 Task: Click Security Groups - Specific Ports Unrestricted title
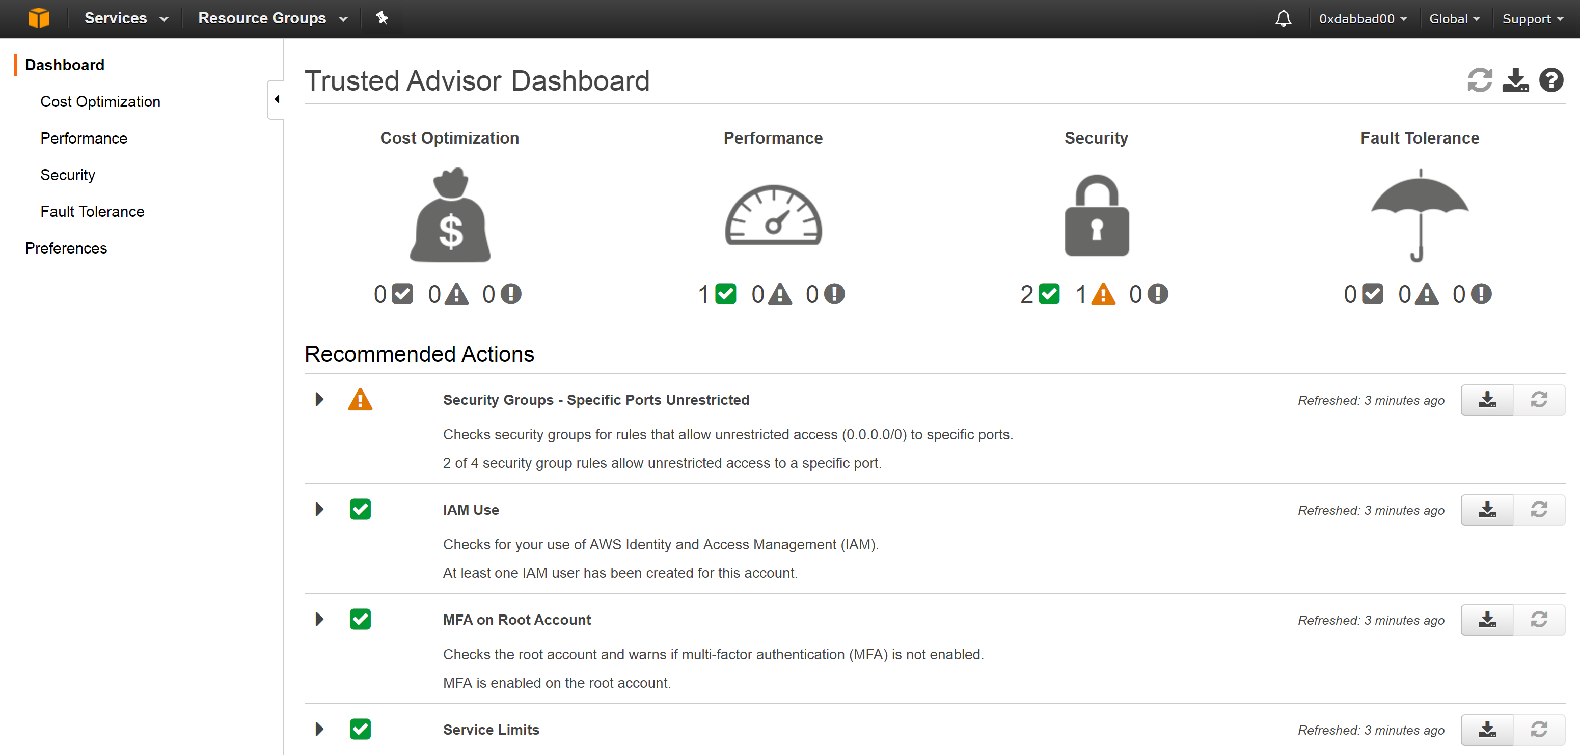pyautogui.click(x=596, y=400)
